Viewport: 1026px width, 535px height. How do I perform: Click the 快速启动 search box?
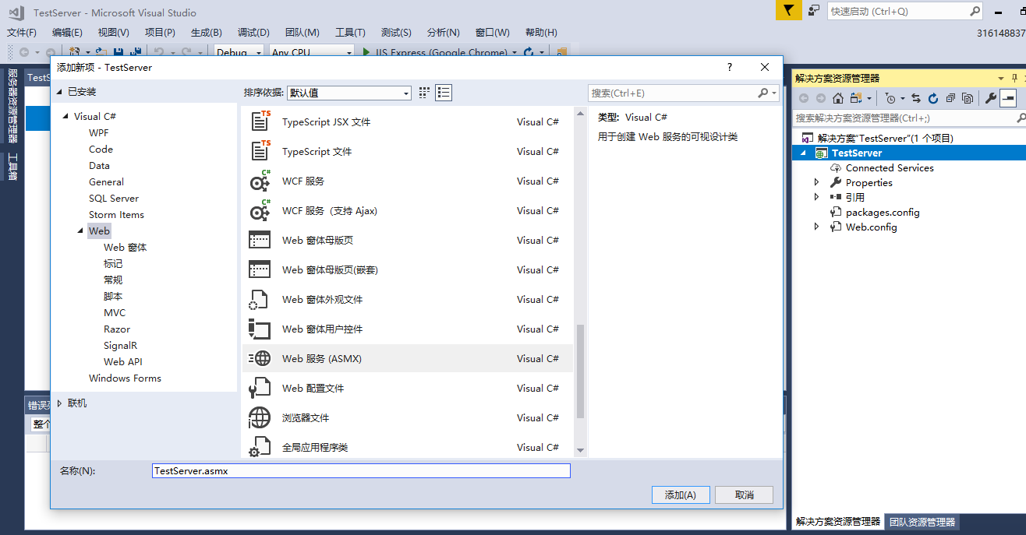coord(904,11)
